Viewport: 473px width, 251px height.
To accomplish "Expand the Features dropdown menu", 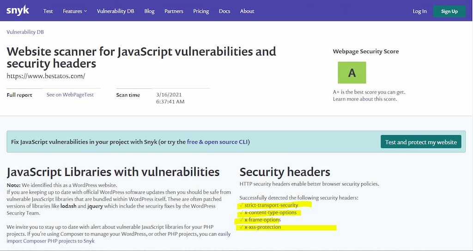I will 75,11.
